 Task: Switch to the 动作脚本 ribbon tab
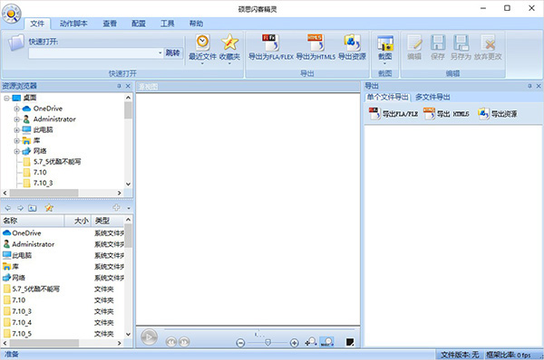coord(73,24)
